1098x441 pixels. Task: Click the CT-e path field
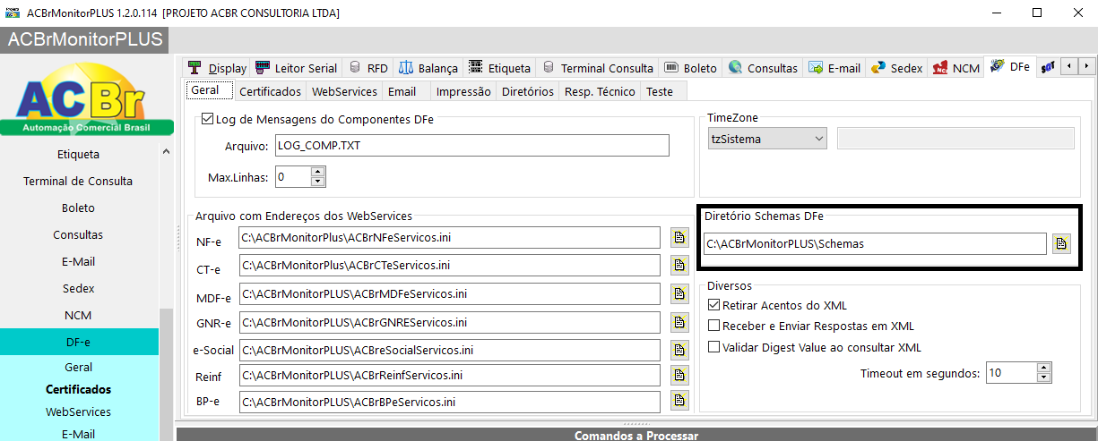coord(450,266)
